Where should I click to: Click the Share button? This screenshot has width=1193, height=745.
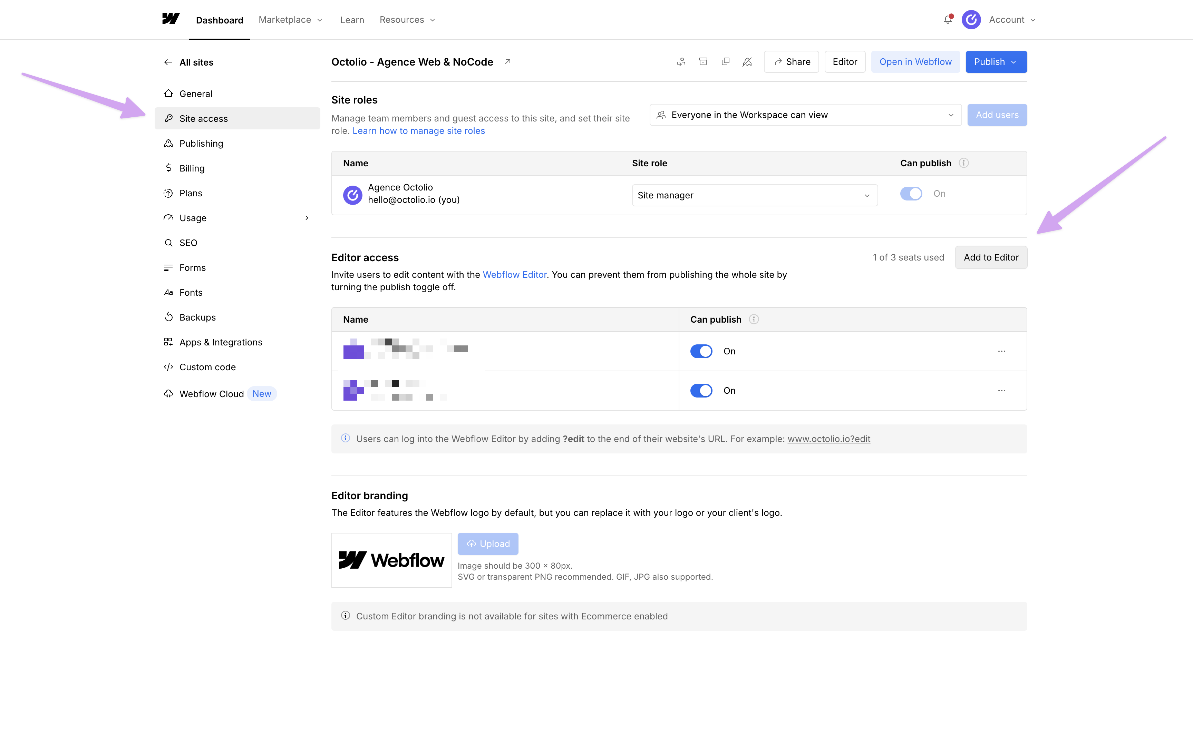point(791,61)
